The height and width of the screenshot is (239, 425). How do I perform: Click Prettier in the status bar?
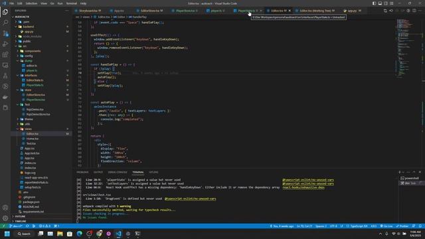tap(402, 226)
